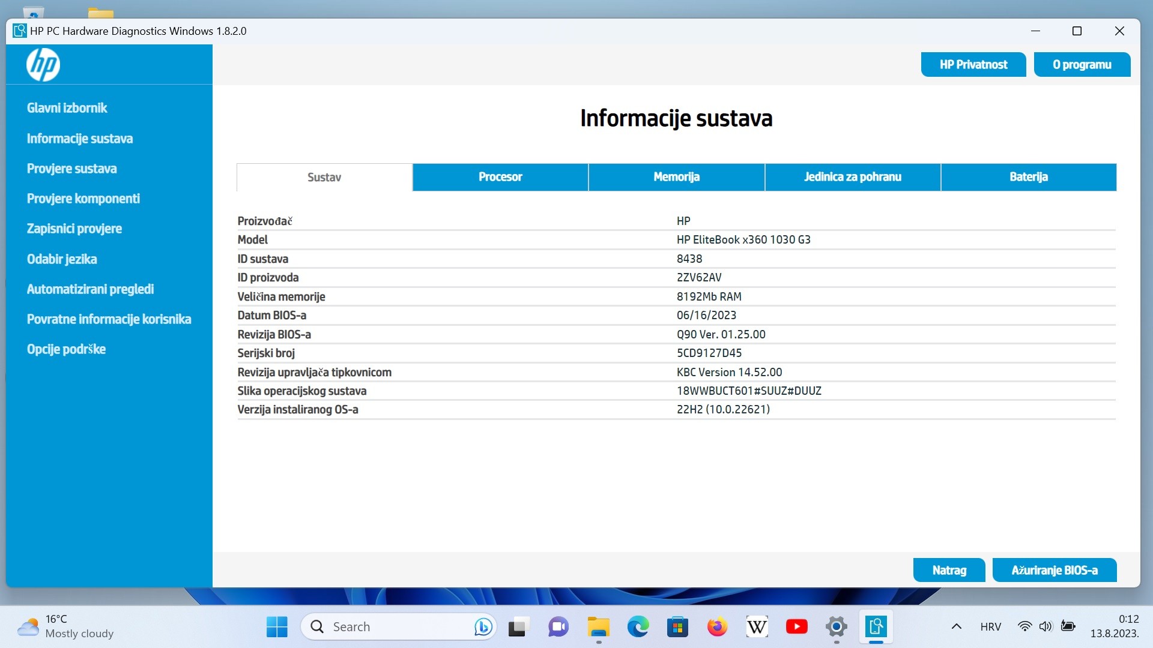
Task: Open Zapisnici provjere
Action: pos(74,229)
